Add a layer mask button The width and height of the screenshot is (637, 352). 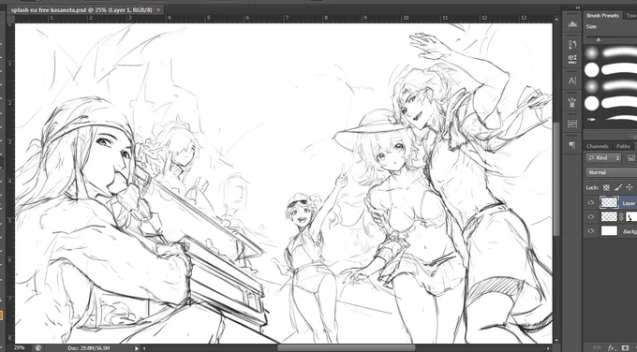(625, 347)
